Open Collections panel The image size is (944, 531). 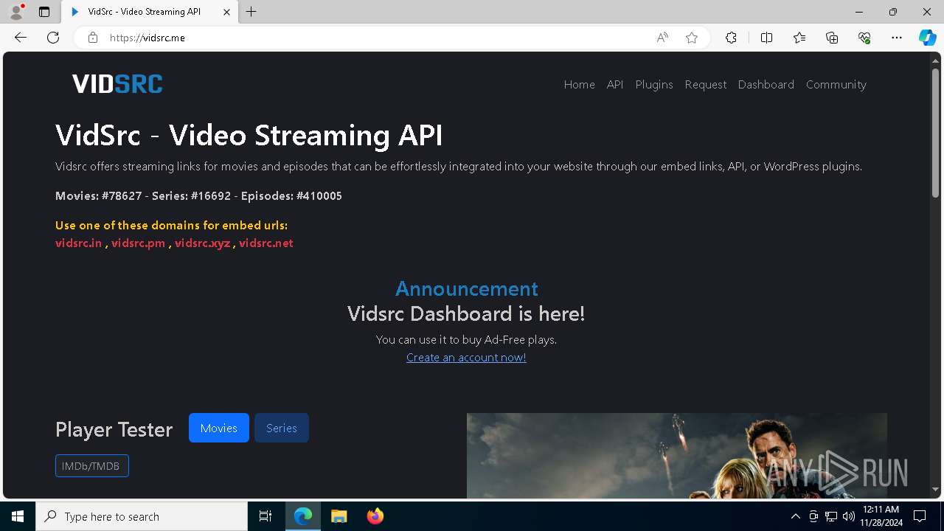[x=832, y=38]
